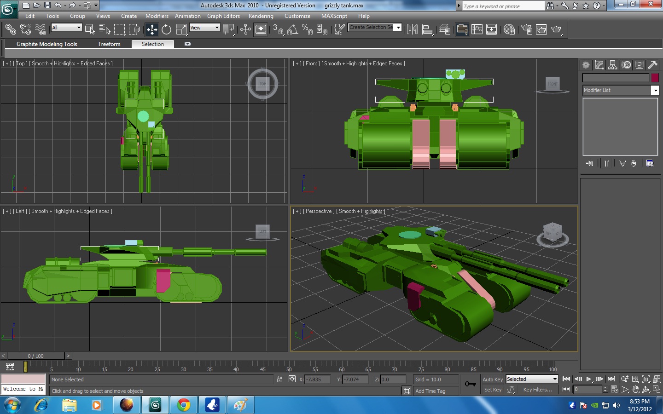Open the Hierarchy command panel tab
The image size is (663, 414).
612,65
